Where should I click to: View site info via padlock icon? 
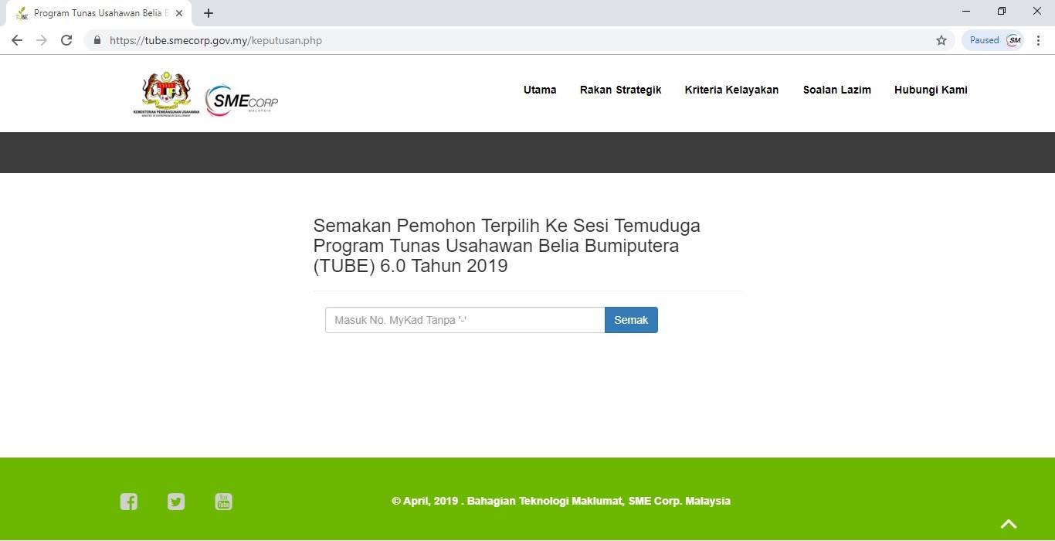97,40
